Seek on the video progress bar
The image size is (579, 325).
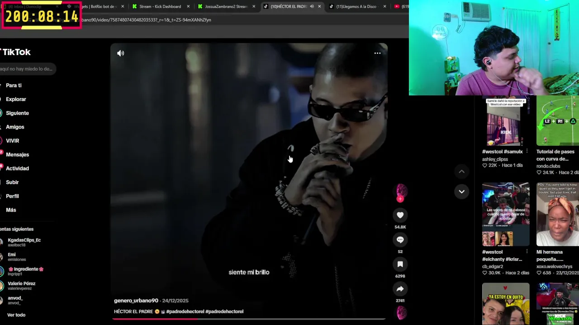[x=249, y=319]
